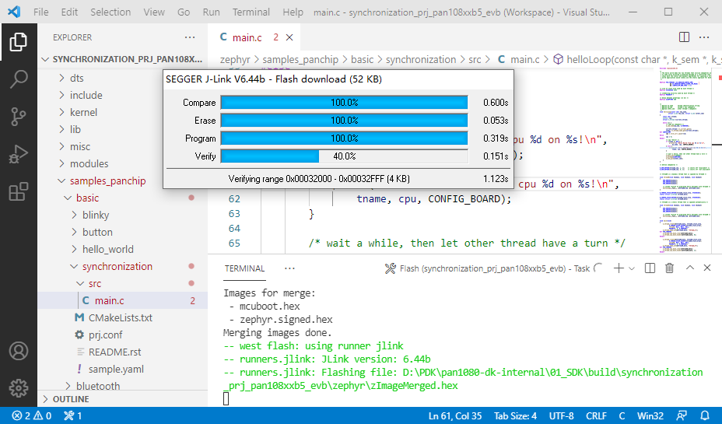Open the Run menu
722x424 pixels.
211,12
